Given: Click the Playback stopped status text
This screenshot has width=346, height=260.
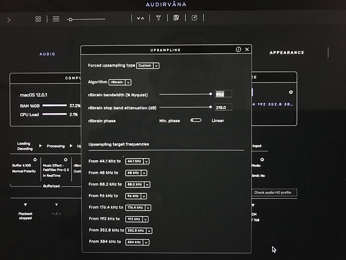Looking at the screenshot, I should tap(25, 216).
